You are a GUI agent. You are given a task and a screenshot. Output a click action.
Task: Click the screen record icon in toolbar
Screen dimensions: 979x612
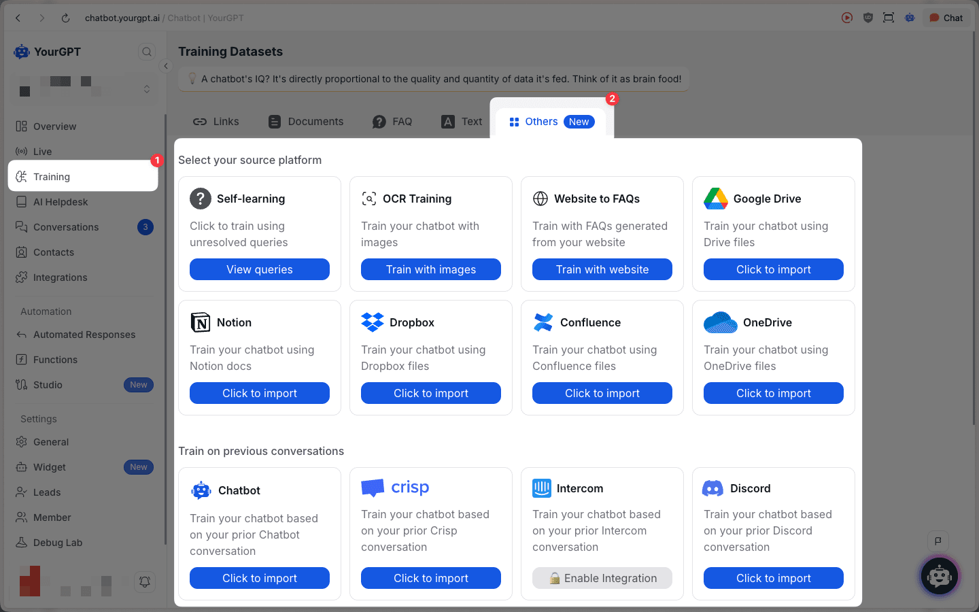(847, 18)
